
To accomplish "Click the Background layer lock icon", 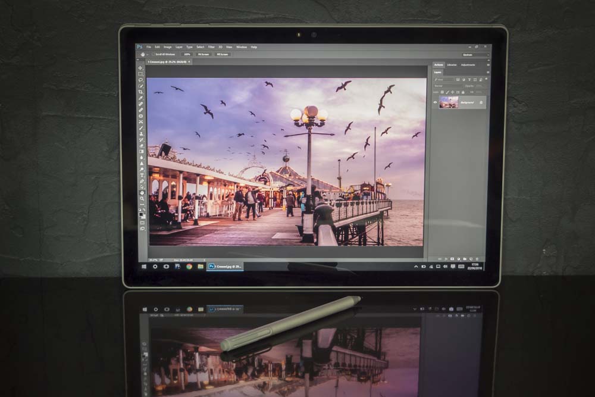I will click(x=481, y=102).
